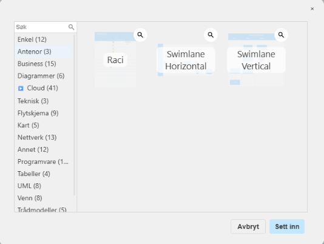Click the Sett inn button
The image size is (324, 244).
287,226
